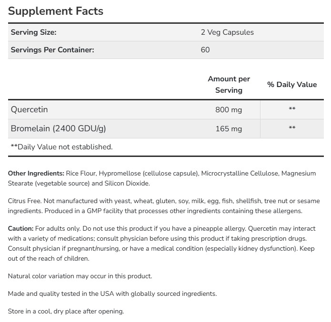This screenshot has height=322, width=331.
Task: Select the 2 Veg Capsules value
Action: tap(227, 32)
